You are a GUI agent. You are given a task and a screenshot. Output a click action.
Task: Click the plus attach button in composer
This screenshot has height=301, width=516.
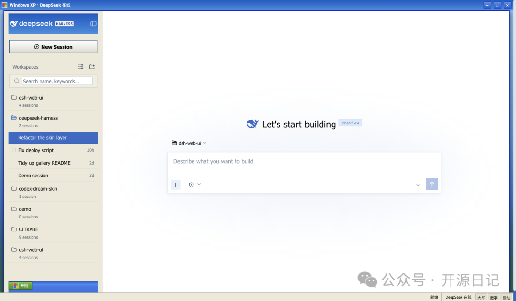[175, 185]
